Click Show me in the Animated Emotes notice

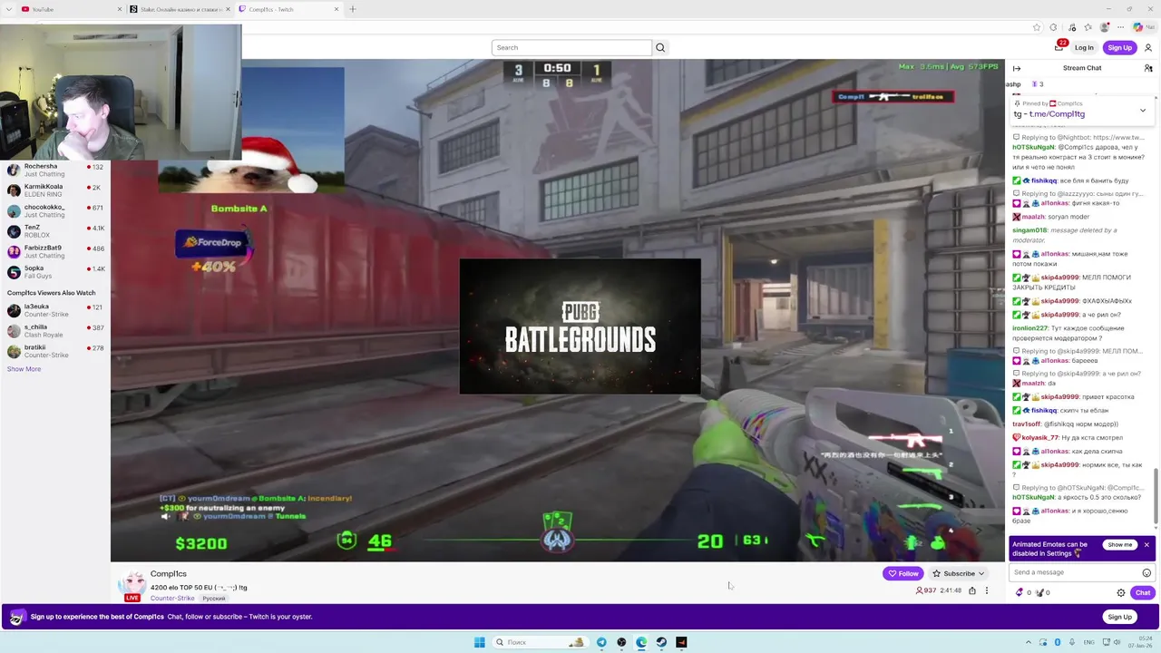coord(1120,544)
